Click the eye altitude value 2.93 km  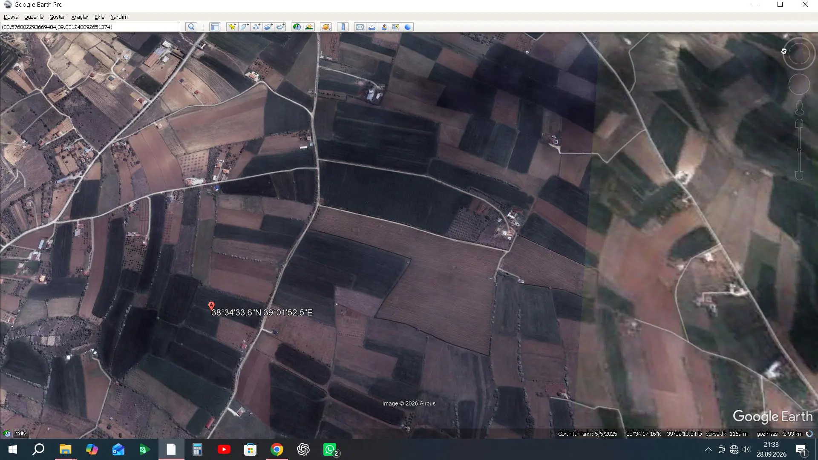(792, 434)
